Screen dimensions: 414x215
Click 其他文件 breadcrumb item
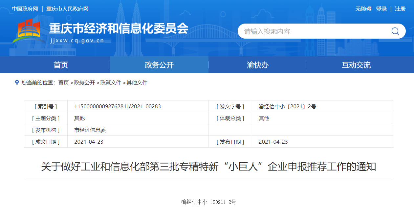pos(137,82)
